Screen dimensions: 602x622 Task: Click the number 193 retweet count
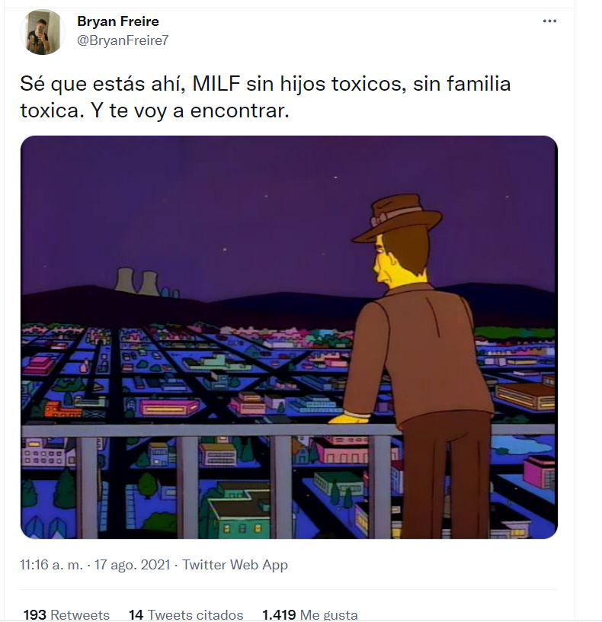(34, 614)
